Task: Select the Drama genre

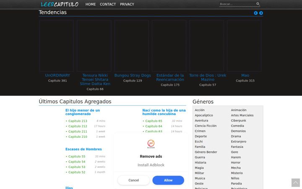Action: (236, 136)
